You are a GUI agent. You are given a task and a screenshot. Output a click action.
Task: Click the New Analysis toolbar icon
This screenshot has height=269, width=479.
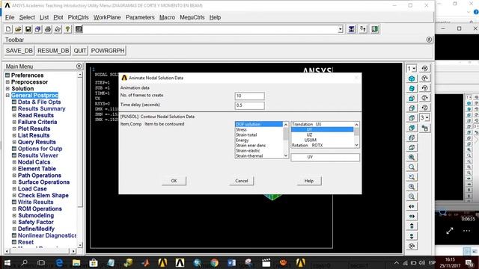pyautogui.click(x=8, y=29)
